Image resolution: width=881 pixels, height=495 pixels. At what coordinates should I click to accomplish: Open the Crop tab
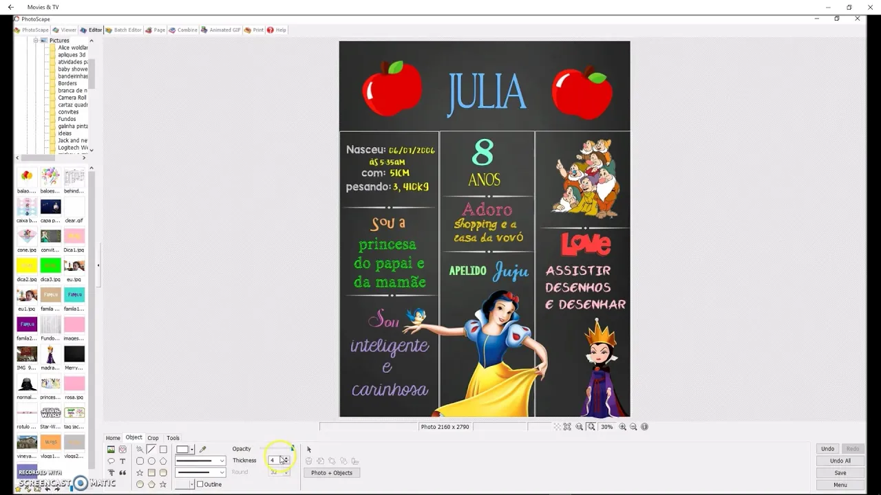click(153, 438)
